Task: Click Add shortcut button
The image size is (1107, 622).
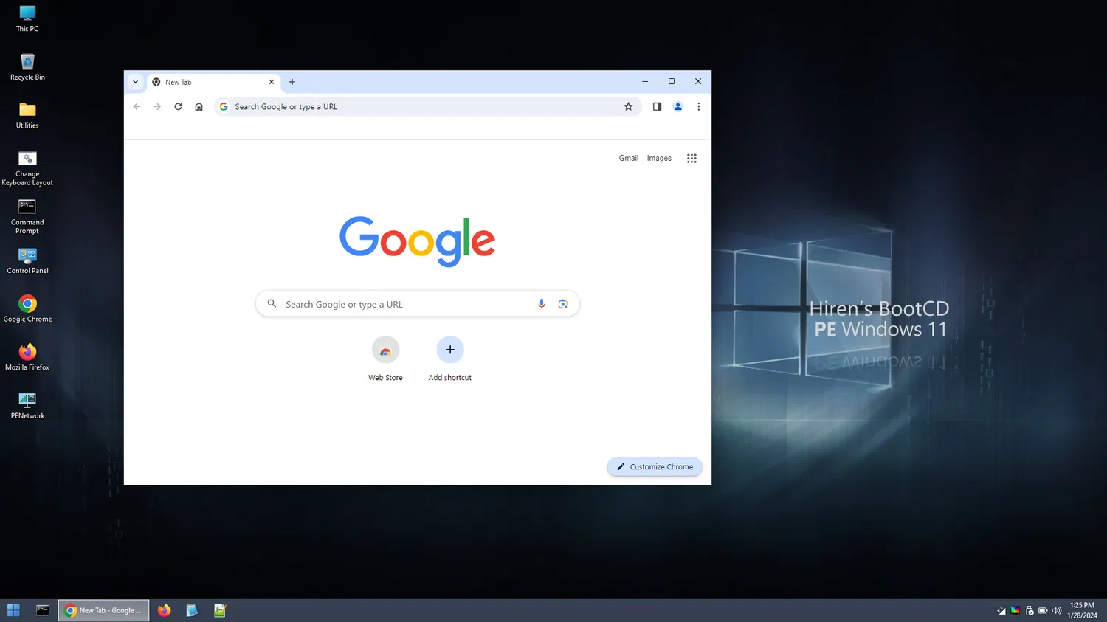Action: point(450,359)
